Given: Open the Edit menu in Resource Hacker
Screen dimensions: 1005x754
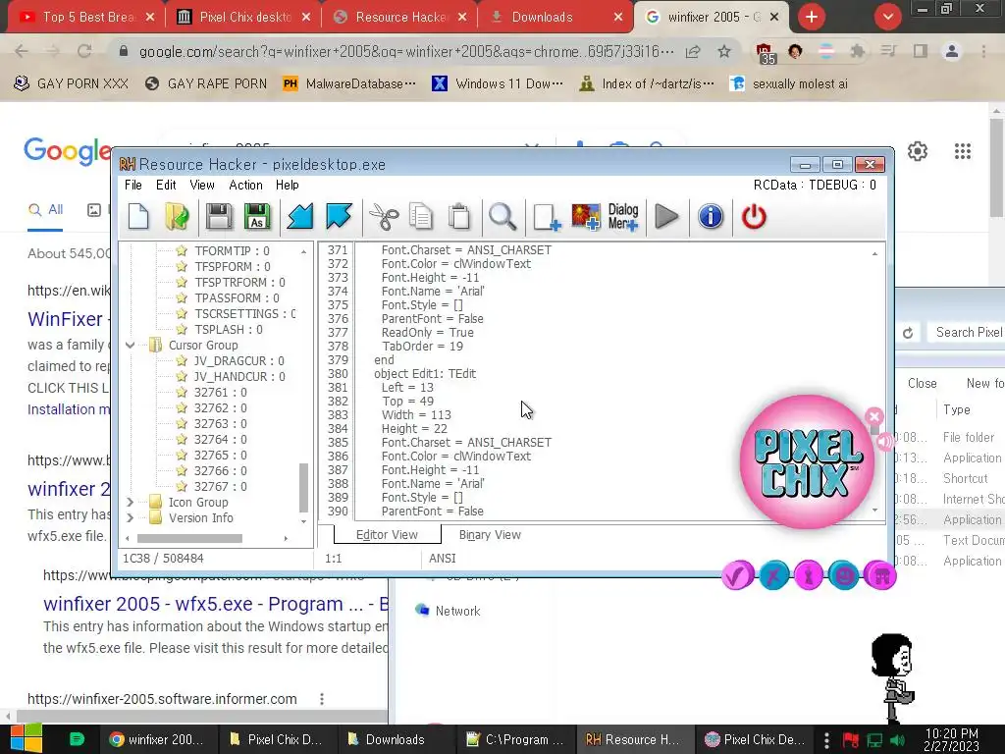Looking at the screenshot, I should pos(166,185).
